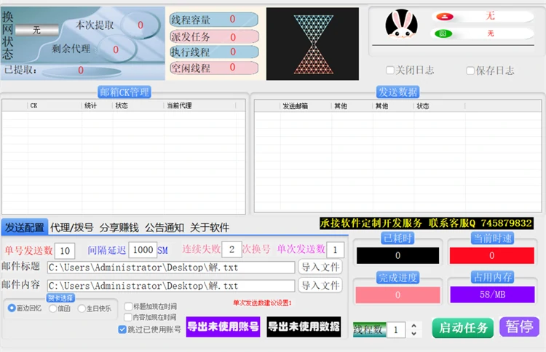Click 状态 header in 发送数据 table
Viewport: 546px width, 352px height.
[x=439, y=106]
